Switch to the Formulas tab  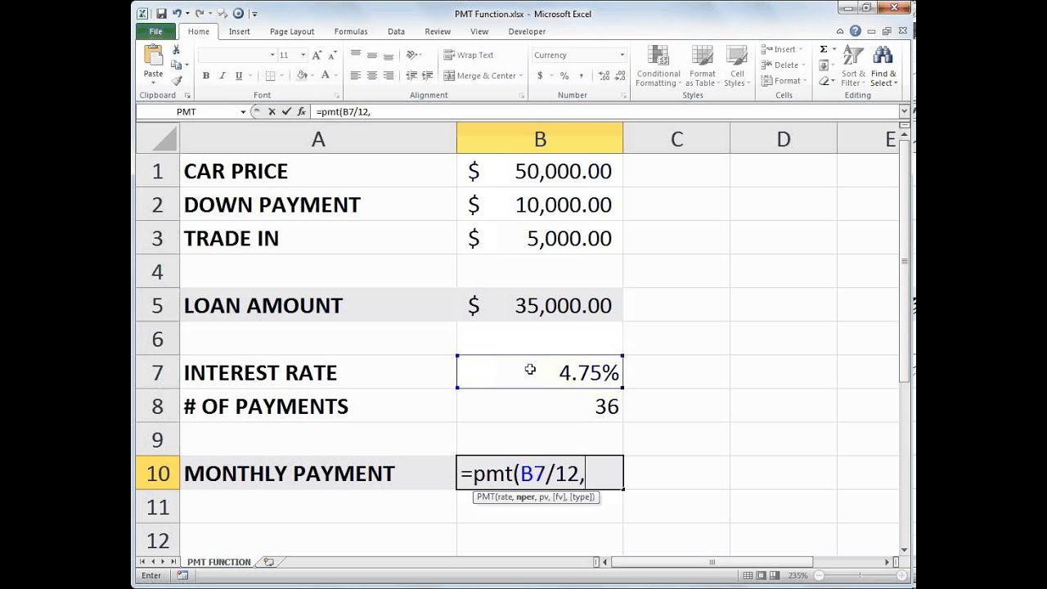351,31
